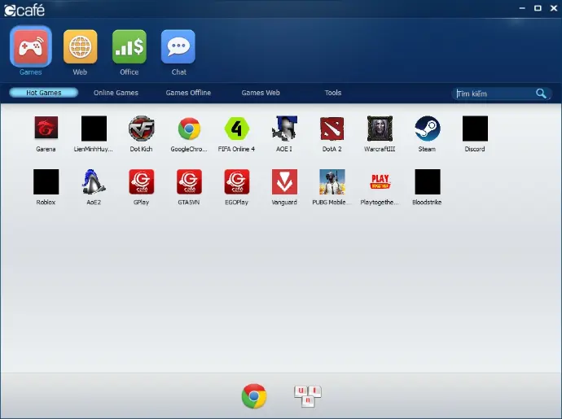562x419 pixels.
Task: Switch to the Online Games tab
Action: point(116,93)
